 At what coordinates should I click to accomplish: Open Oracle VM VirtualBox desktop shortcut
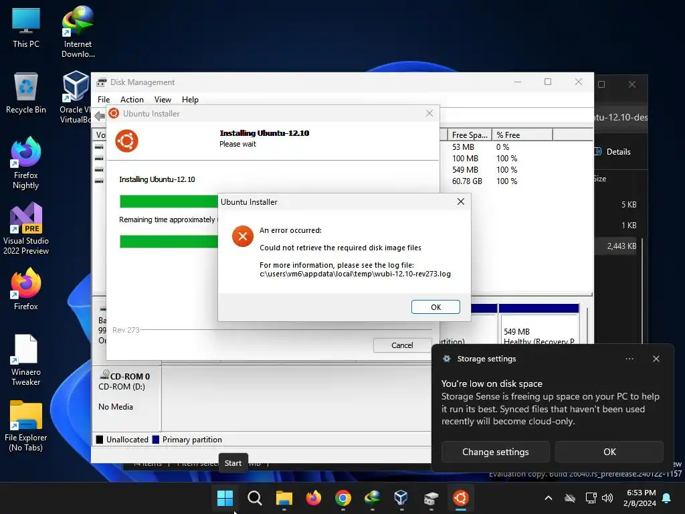point(76,96)
